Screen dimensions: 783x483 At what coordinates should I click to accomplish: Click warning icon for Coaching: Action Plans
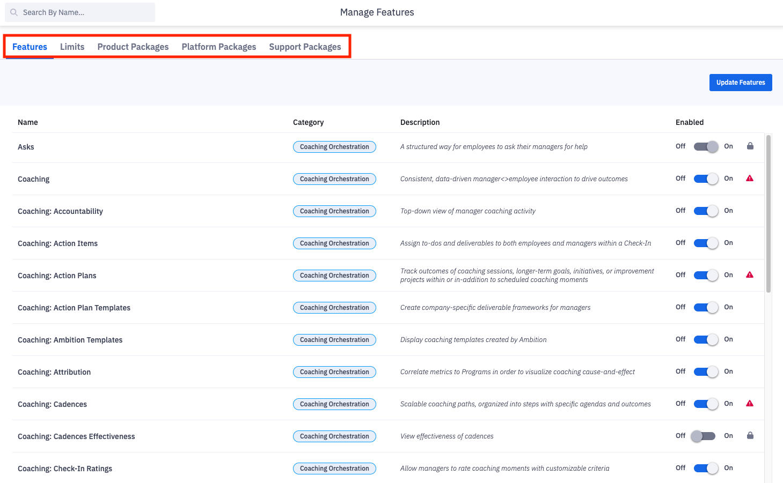(x=750, y=275)
